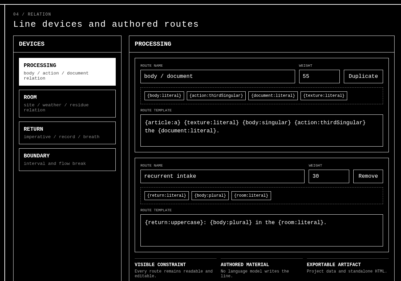This screenshot has width=401, height=281.
Task: Insert the {return:literal} token chip
Action: pyautogui.click(x=166, y=196)
